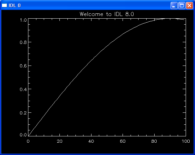The height and width of the screenshot is (155, 195).
Task: Click the y-axis label 0.4
Action: [23, 89]
